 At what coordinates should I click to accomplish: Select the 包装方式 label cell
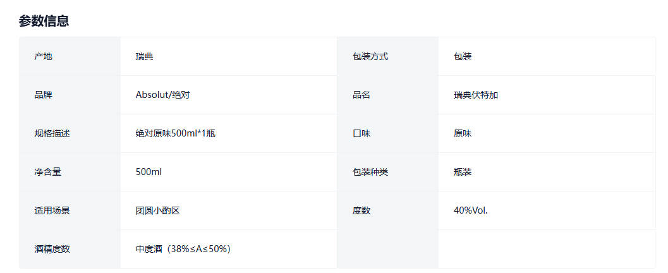tap(370, 56)
